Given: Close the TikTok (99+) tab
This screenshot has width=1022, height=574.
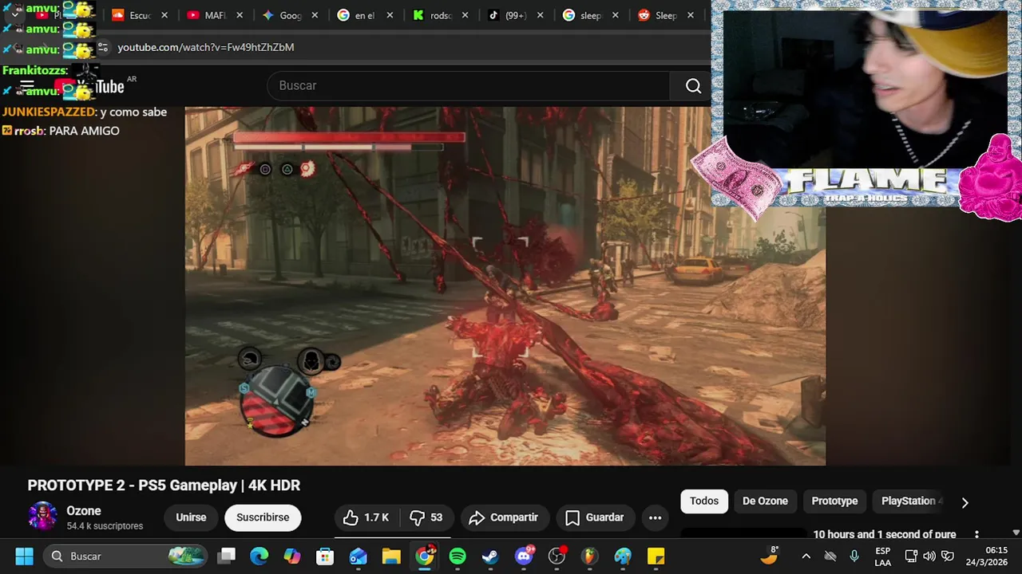Looking at the screenshot, I should pyautogui.click(x=540, y=15).
